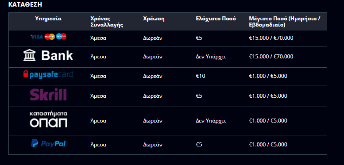Click the Mastercard logo

click(x=49, y=37)
